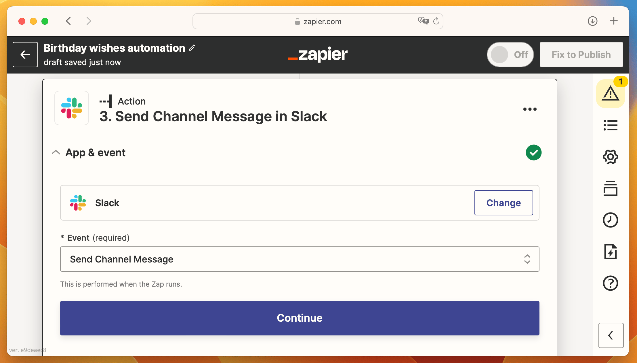Click the Zap file/lightning bolt icon
Viewport: 637px width, 363px height.
point(611,252)
